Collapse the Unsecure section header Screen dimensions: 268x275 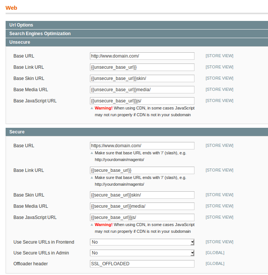click(x=20, y=42)
